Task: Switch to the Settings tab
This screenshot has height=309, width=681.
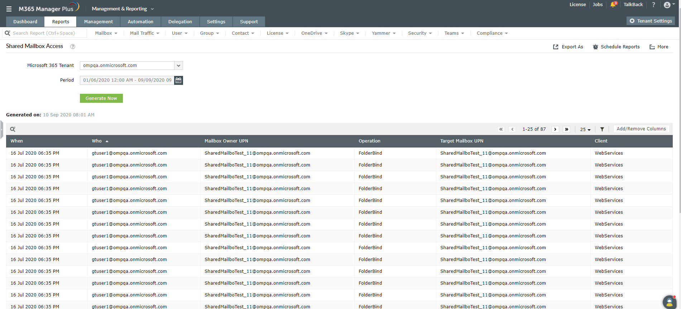Action: [216, 22]
